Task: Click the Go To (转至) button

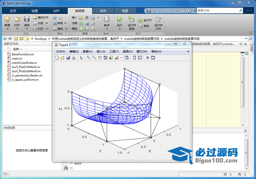Action: (x=58, y=23)
